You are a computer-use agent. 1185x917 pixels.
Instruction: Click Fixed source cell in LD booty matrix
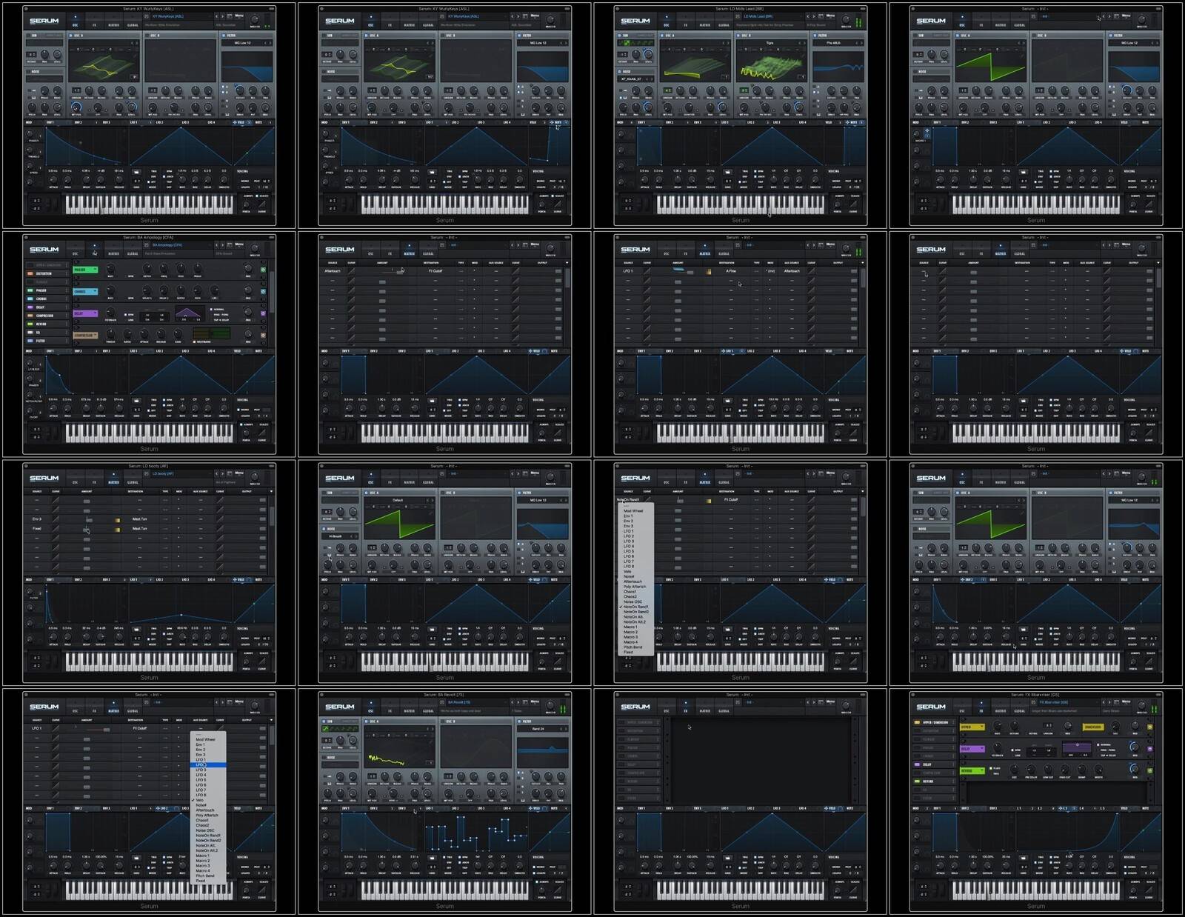[x=37, y=529]
